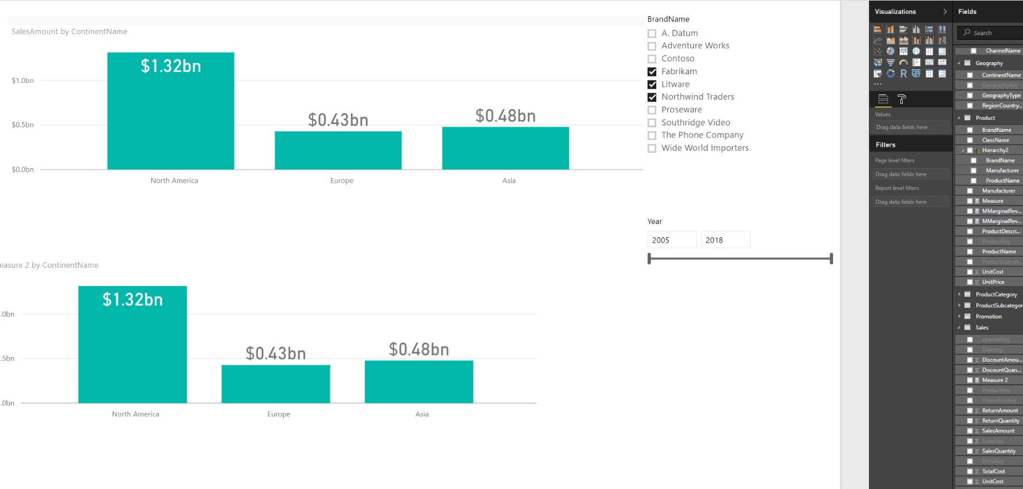This screenshot has height=489, width=1023.
Task: Uncheck Fabrikam in the BrandName slicer
Action: (652, 72)
